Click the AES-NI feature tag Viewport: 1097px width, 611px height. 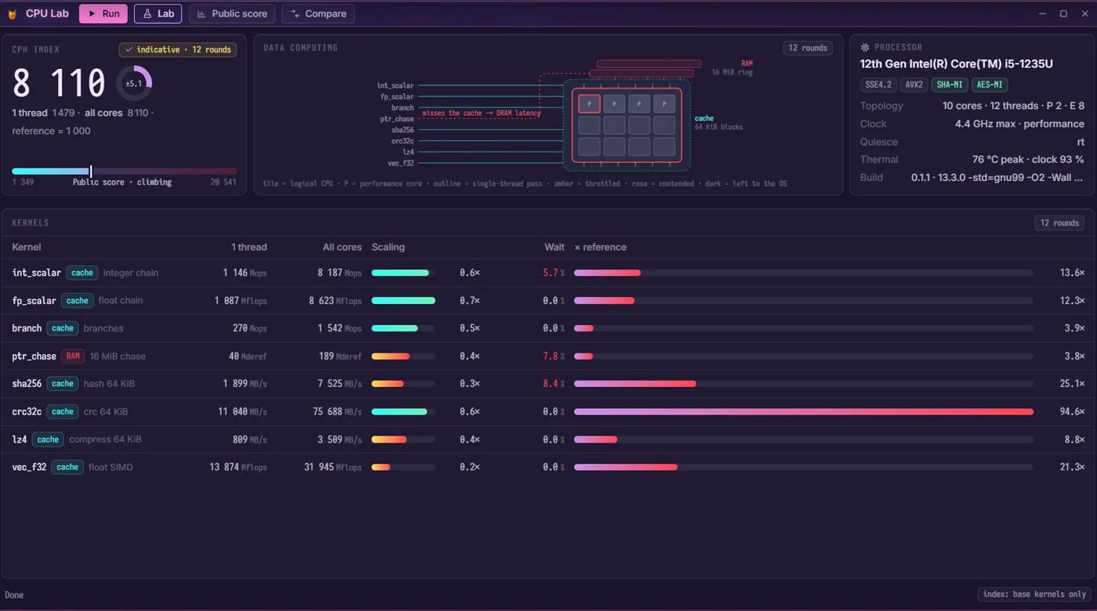coord(989,85)
